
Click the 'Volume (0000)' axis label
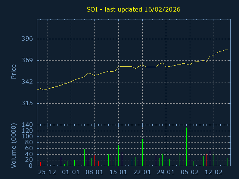(13, 145)
